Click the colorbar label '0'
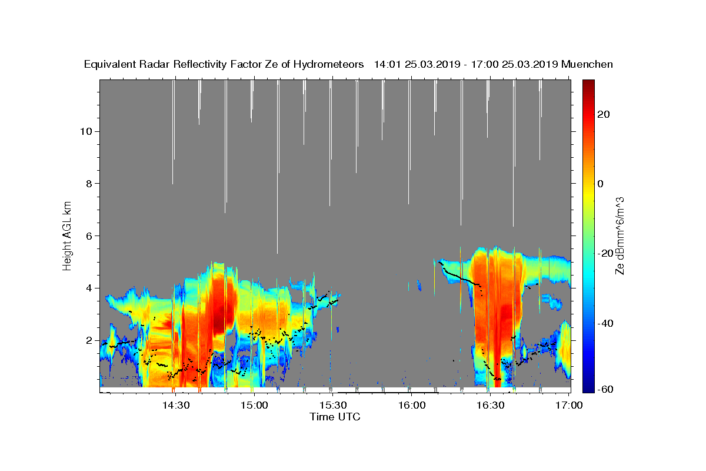 (600, 184)
